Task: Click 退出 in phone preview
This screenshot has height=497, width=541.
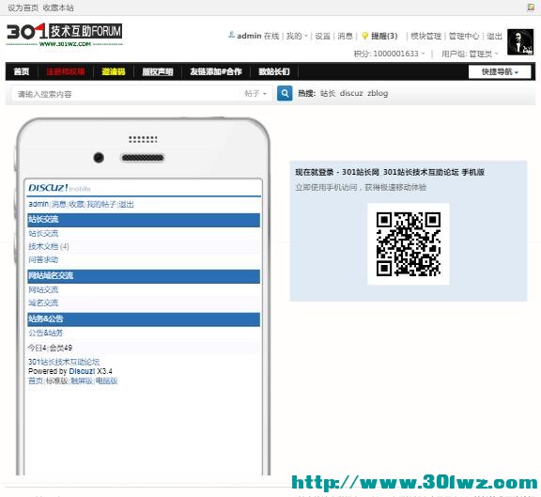Action: click(126, 204)
